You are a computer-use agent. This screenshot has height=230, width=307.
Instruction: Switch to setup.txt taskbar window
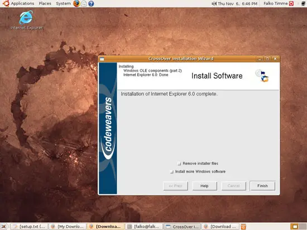click(29, 227)
